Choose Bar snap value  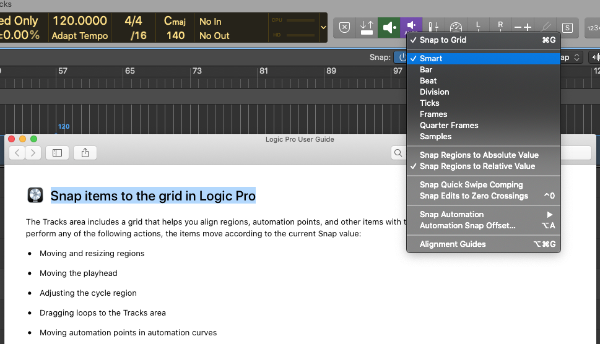pyautogui.click(x=484, y=69)
